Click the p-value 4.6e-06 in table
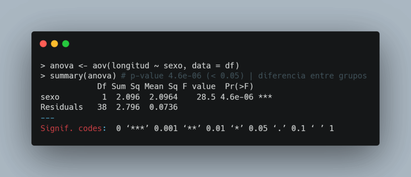The height and width of the screenshot is (177, 411). (237, 97)
